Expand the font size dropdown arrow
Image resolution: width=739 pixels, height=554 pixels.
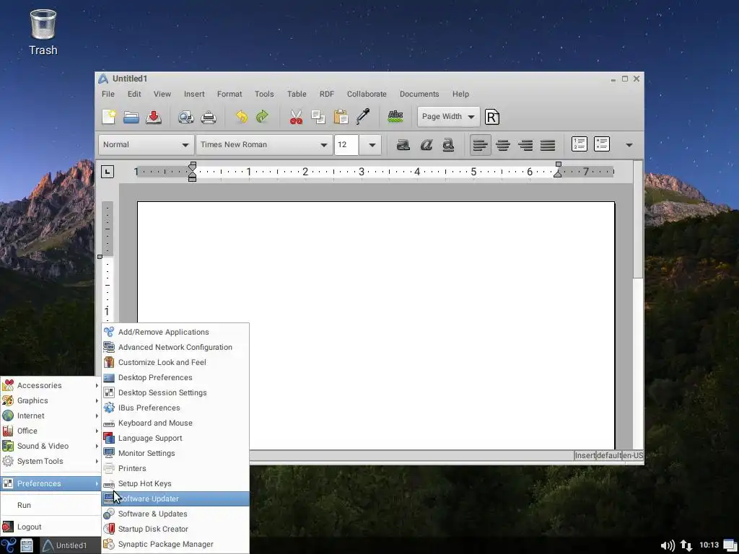(x=372, y=144)
